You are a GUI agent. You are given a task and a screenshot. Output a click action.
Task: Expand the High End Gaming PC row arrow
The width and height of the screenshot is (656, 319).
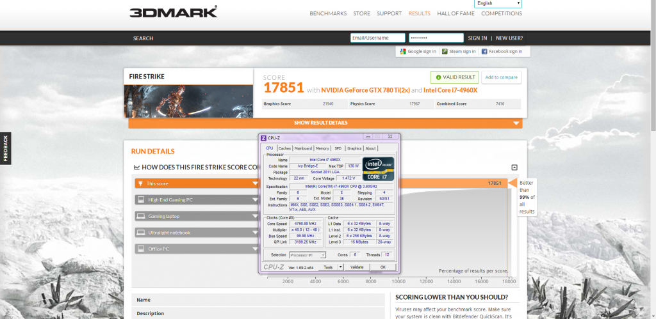pos(255,199)
